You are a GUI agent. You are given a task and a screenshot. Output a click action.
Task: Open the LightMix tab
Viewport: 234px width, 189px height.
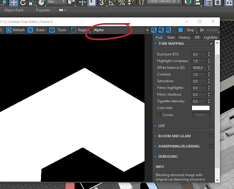(211, 38)
